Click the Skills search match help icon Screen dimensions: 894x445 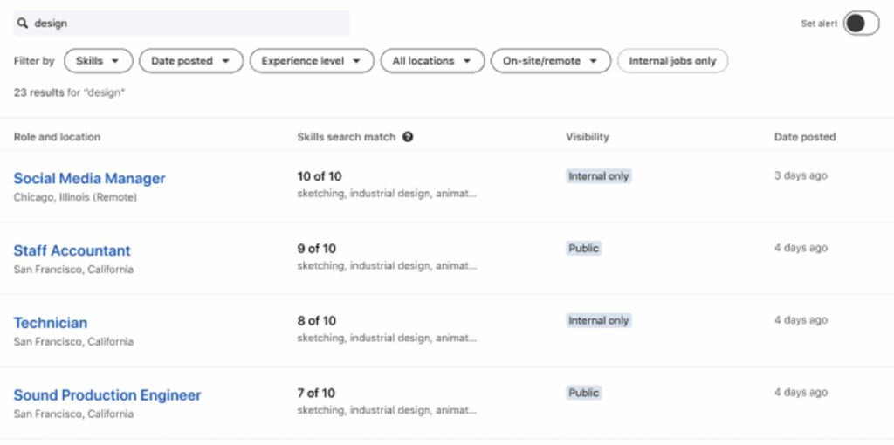(408, 137)
